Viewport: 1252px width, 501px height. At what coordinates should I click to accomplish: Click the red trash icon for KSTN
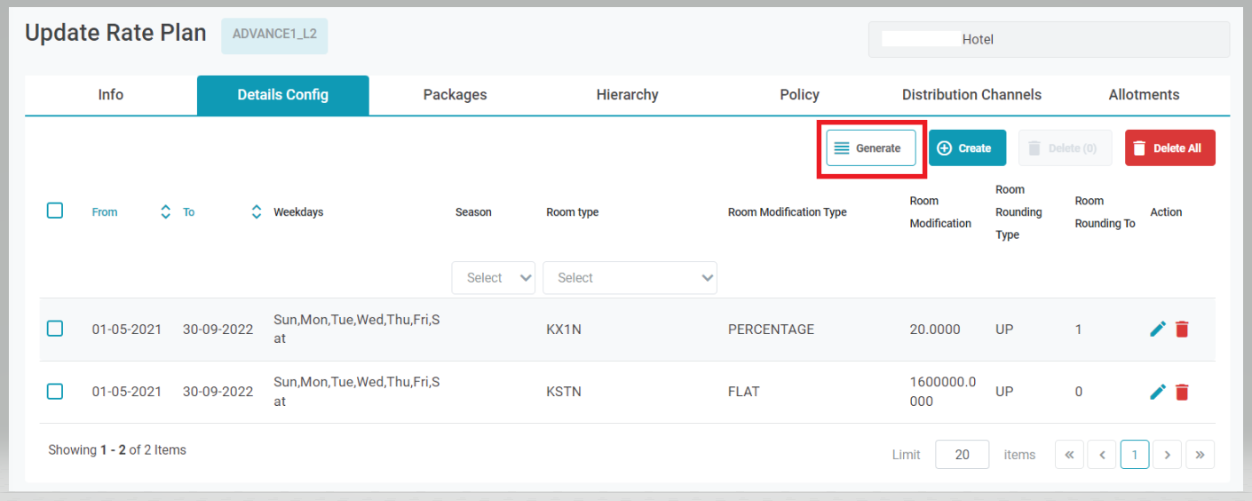tap(1182, 392)
